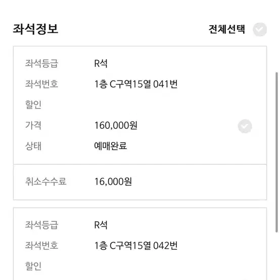This screenshot has height=280, width=280.
Task: Select the 1층 C구역15열 041번 seat text
Action: (x=136, y=84)
